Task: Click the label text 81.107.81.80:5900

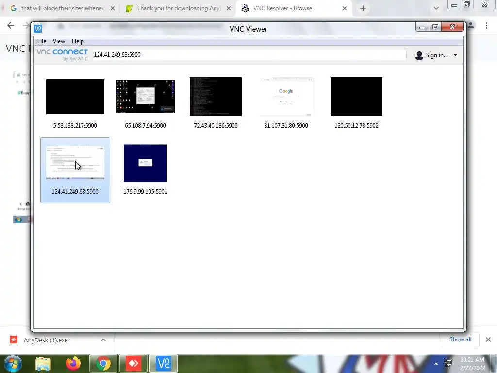Action: click(286, 126)
